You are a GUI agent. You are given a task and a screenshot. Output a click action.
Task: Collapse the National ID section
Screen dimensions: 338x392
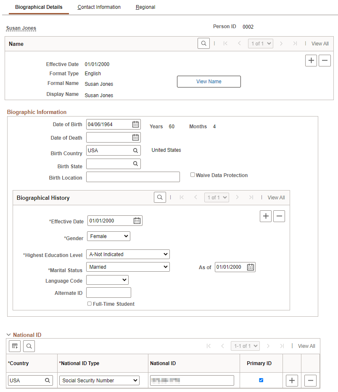tap(9, 334)
